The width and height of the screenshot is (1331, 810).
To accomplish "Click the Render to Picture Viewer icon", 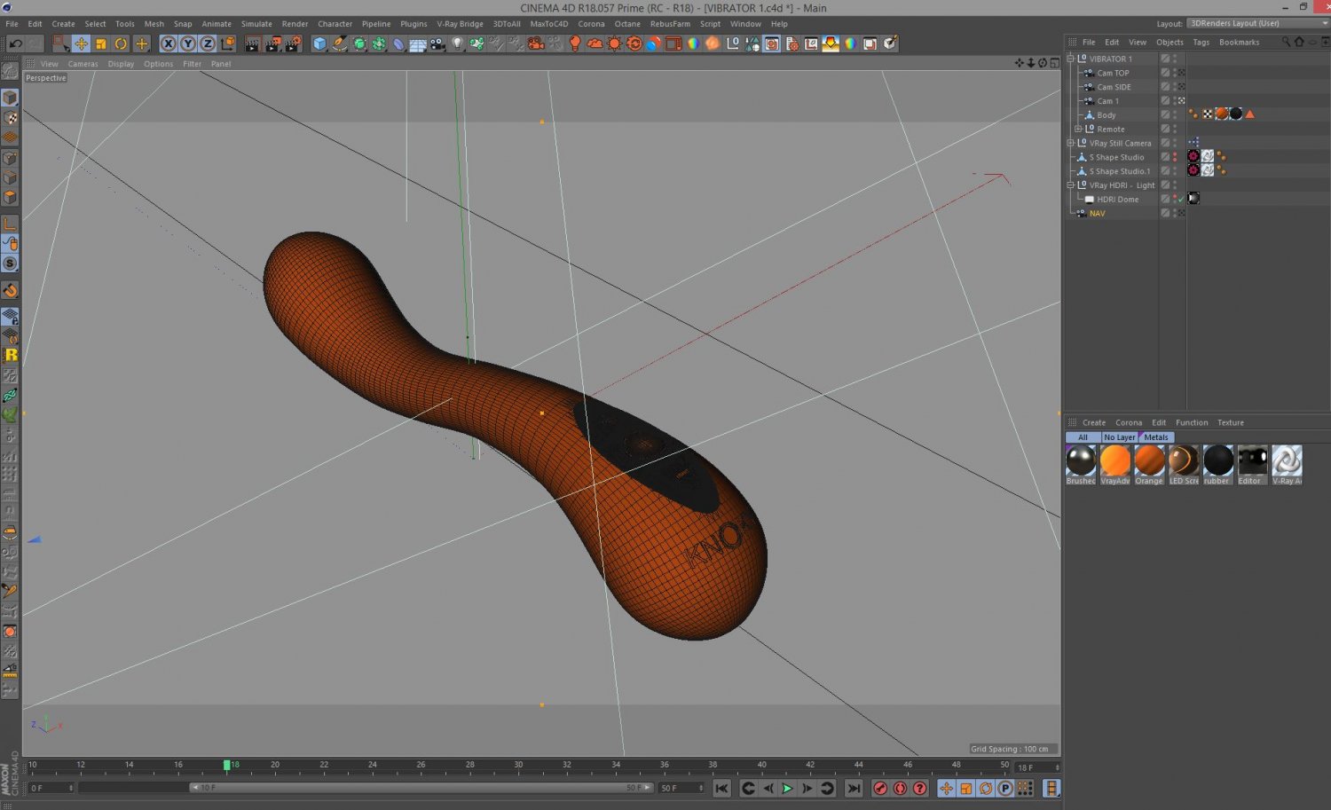I will pos(272,43).
